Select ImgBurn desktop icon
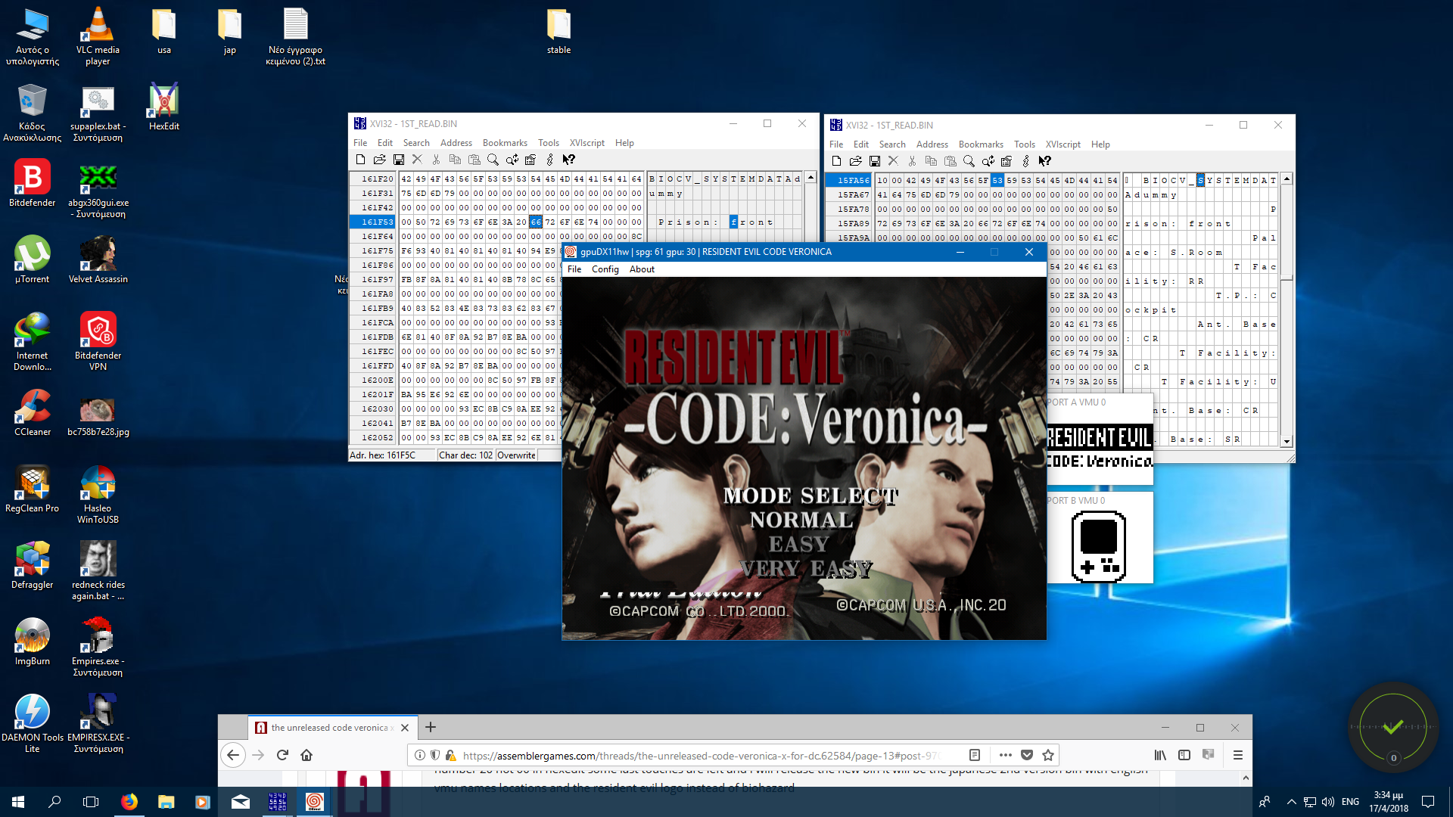This screenshot has height=817, width=1453. (32, 641)
